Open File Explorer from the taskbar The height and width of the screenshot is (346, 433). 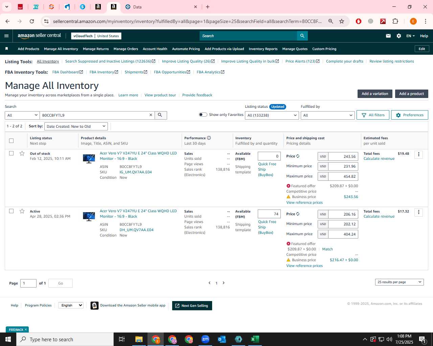[139, 339]
